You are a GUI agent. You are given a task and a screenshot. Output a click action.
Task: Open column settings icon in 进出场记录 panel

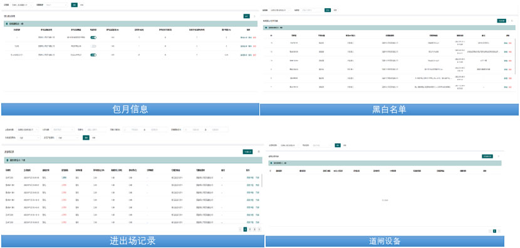tap(259, 152)
